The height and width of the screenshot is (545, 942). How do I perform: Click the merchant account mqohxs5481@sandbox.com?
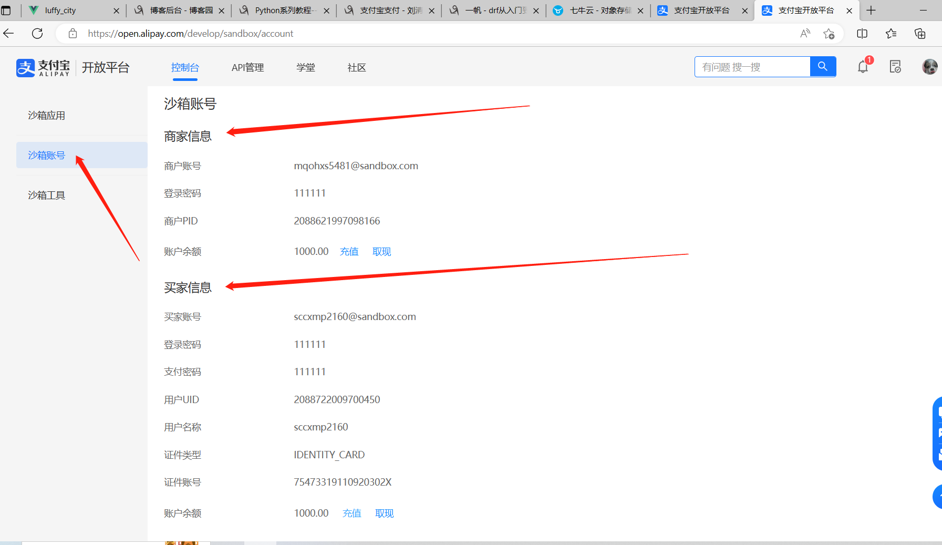point(356,166)
